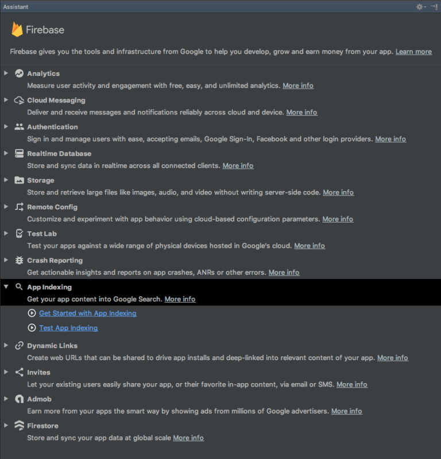
Task: Click the Cloud Messaging icon
Action: pyautogui.click(x=20, y=100)
